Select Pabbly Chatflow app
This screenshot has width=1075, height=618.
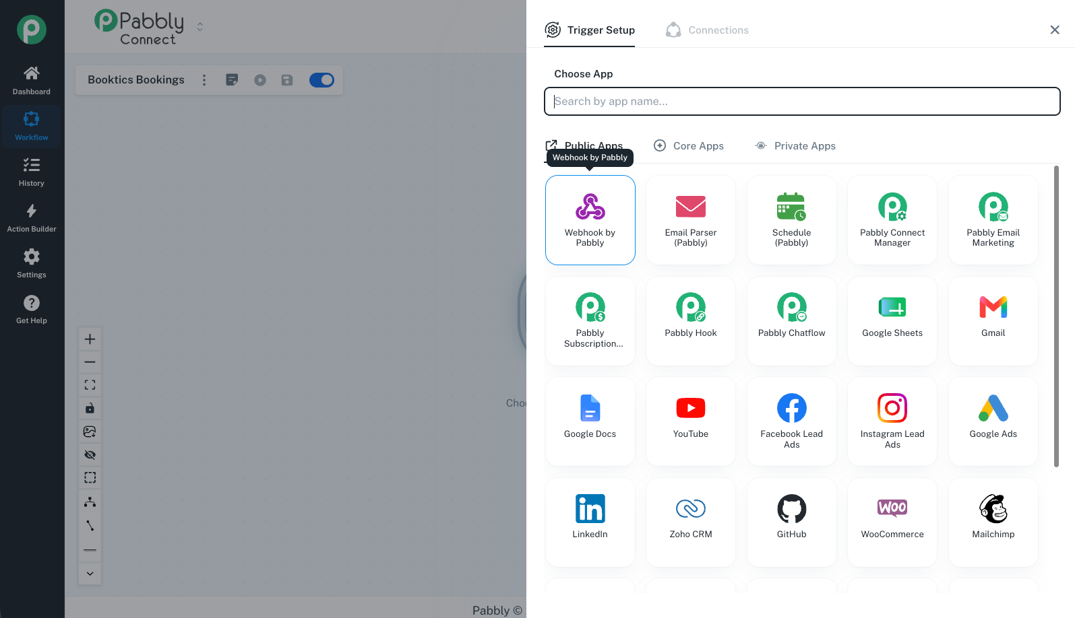[791, 321]
